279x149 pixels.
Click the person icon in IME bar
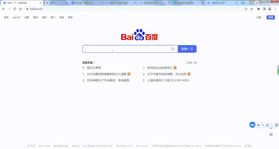(272, 125)
